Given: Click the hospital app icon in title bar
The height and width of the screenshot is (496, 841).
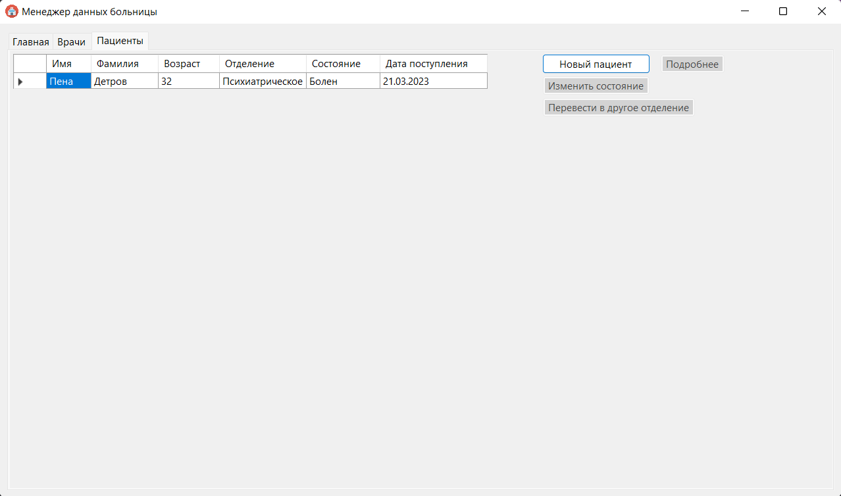Looking at the screenshot, I should (11, 11).
